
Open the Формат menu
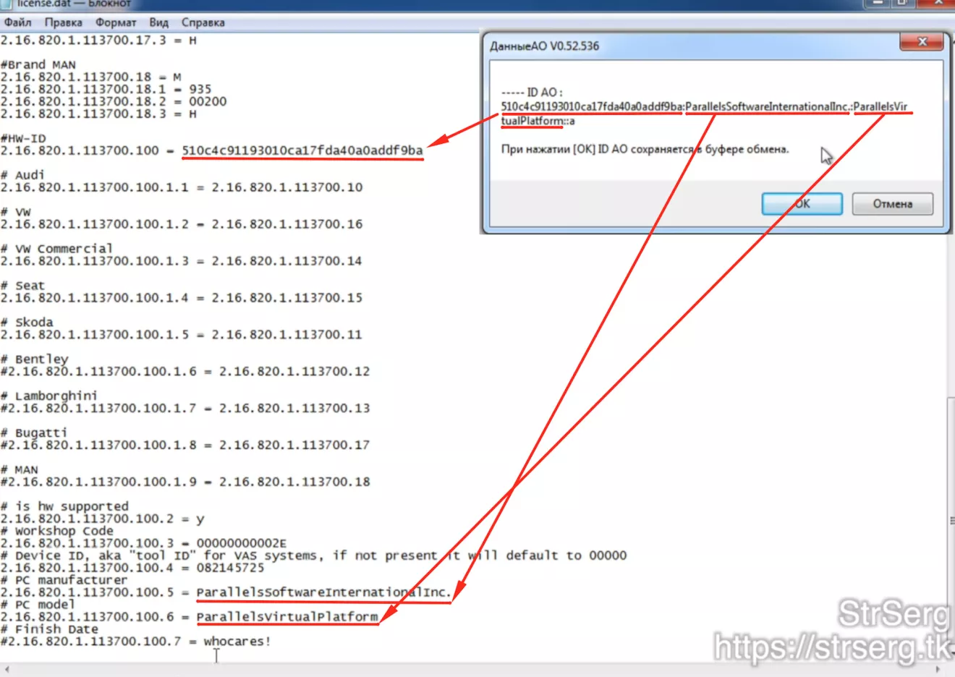tap(116, 22)
